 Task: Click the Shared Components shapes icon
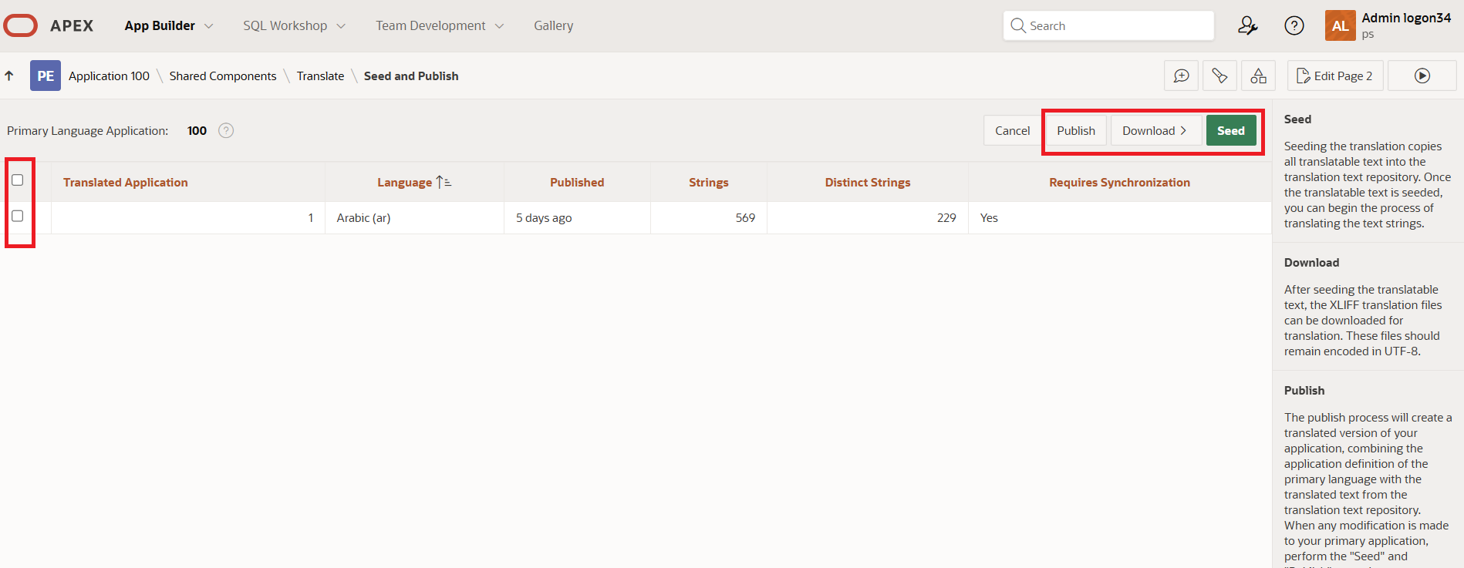pyautogui.click(x=1258, y=76)
